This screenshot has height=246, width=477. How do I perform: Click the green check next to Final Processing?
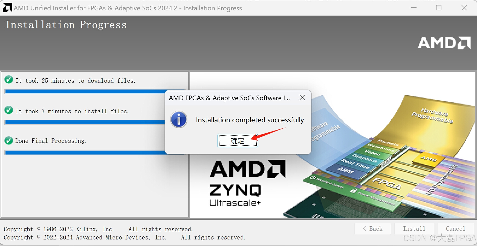9,141
